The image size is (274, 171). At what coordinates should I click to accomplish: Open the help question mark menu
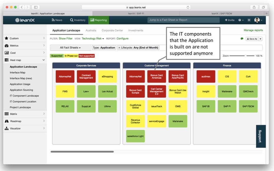(241, 20)
